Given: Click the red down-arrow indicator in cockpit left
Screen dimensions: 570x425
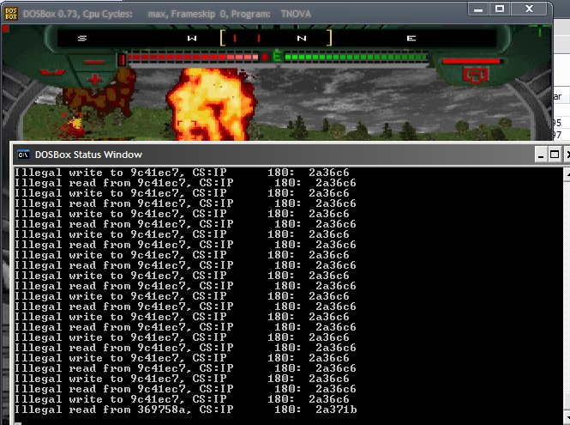Looking at the screenshot, I should [53, 72].
